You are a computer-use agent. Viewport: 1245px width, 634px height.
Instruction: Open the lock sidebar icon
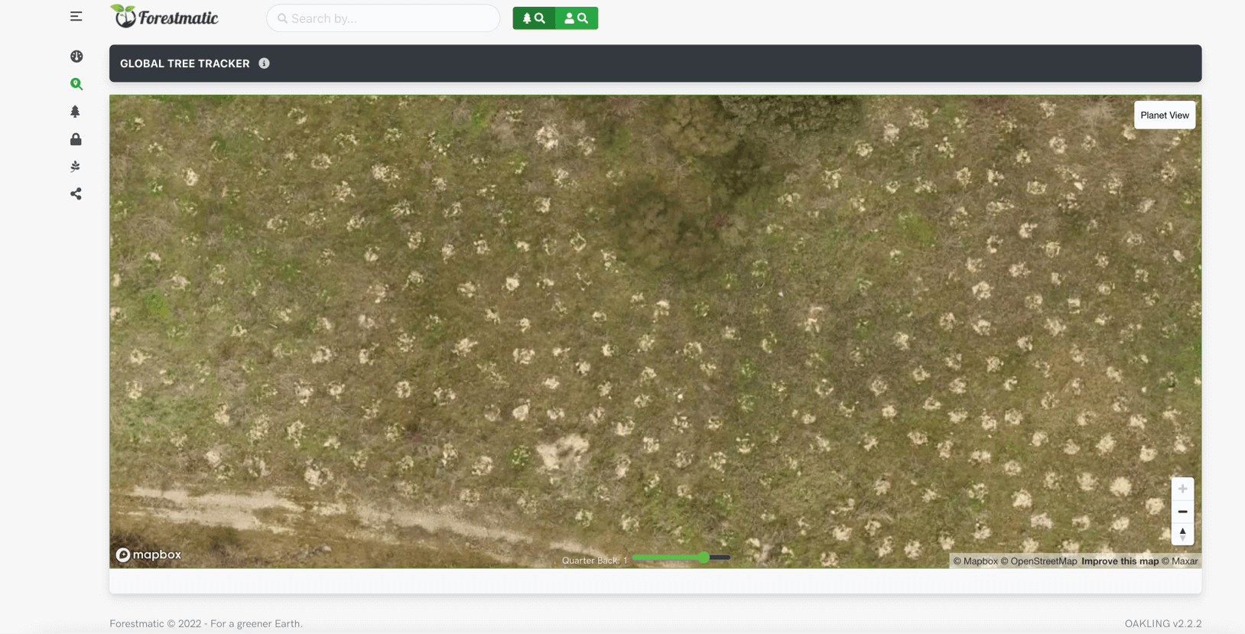pos(76,139)
